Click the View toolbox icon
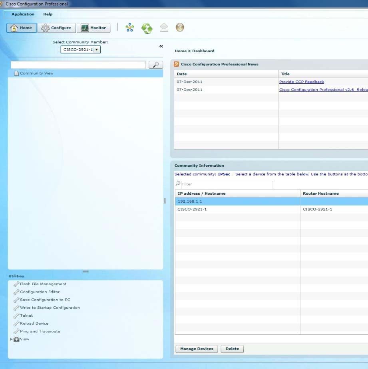368x369 pixels. coord(16,339)
